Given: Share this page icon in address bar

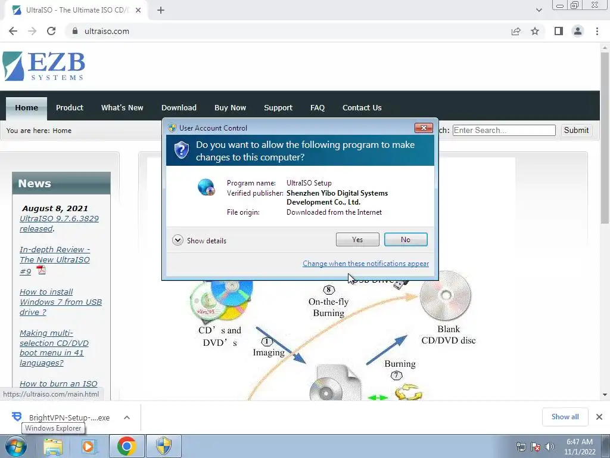Looking at the screenshot, I should click(x=516, y=31).
